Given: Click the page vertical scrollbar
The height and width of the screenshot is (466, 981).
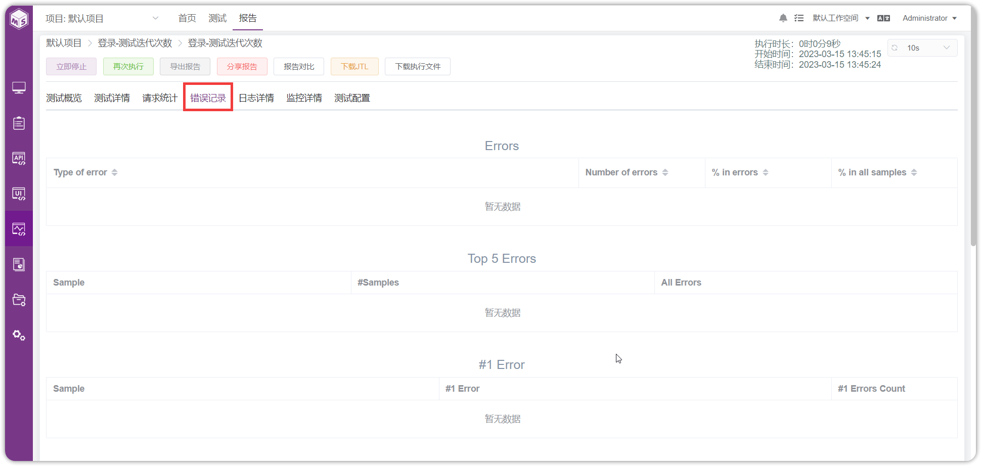Looking at the screenshot, I should click(973, 126).
